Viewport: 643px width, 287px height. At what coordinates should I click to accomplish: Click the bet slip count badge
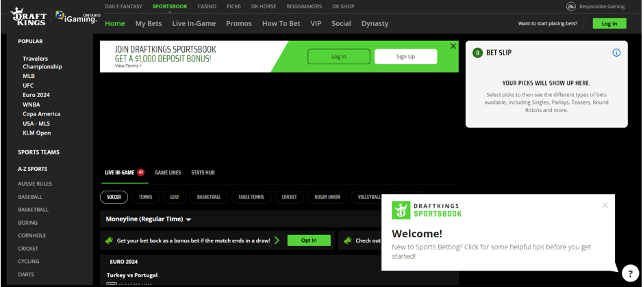pyautogui.click(x=477, y=53)
